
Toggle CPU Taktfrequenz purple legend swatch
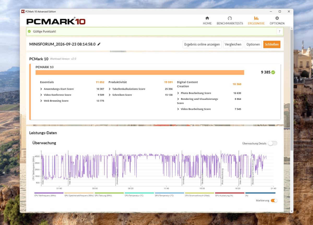pyautogui.click(x=49, y=193)
